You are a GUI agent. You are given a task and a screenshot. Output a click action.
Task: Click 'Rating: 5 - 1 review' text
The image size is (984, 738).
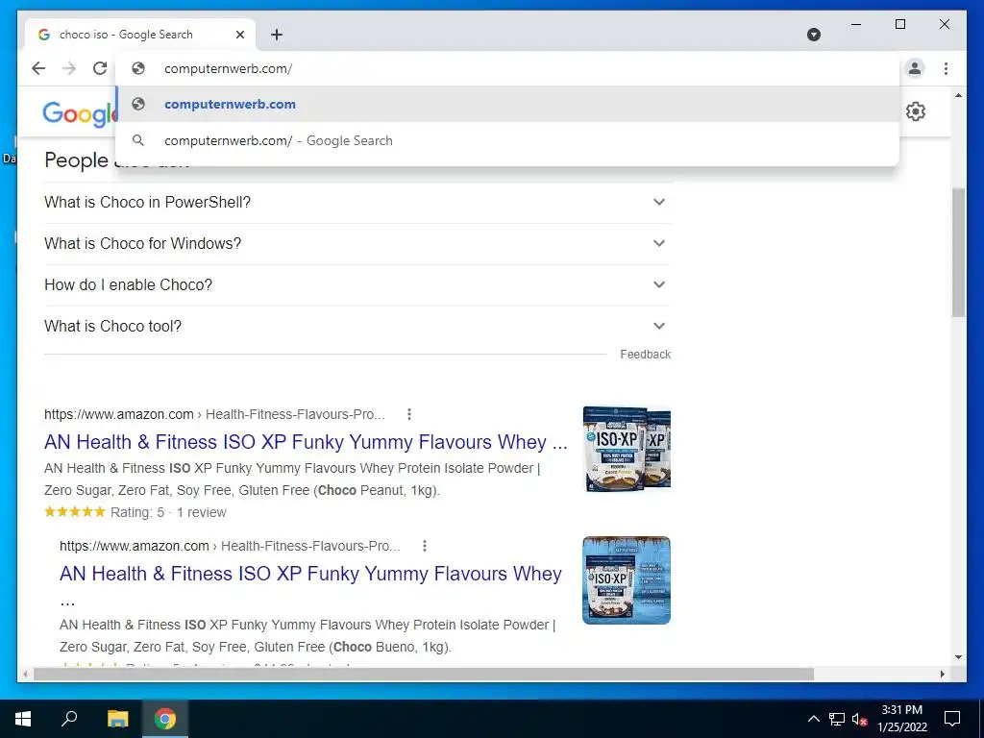coord(168,513)
